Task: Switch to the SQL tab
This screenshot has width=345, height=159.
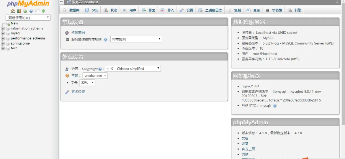Action: click(92, 10)
